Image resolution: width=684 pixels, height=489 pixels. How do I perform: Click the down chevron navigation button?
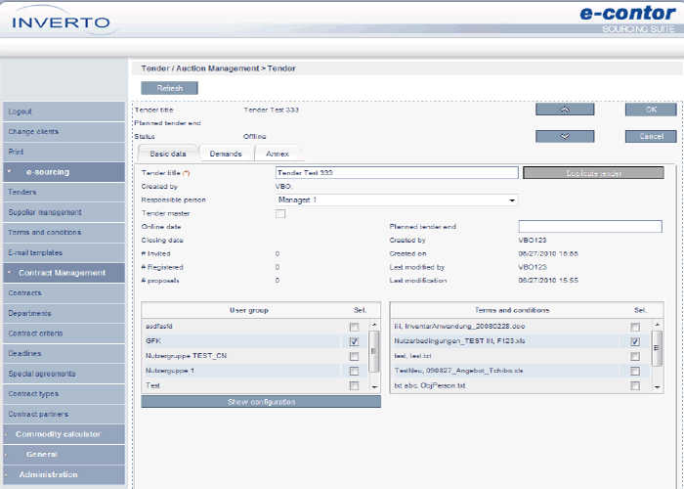click(565, 136)
